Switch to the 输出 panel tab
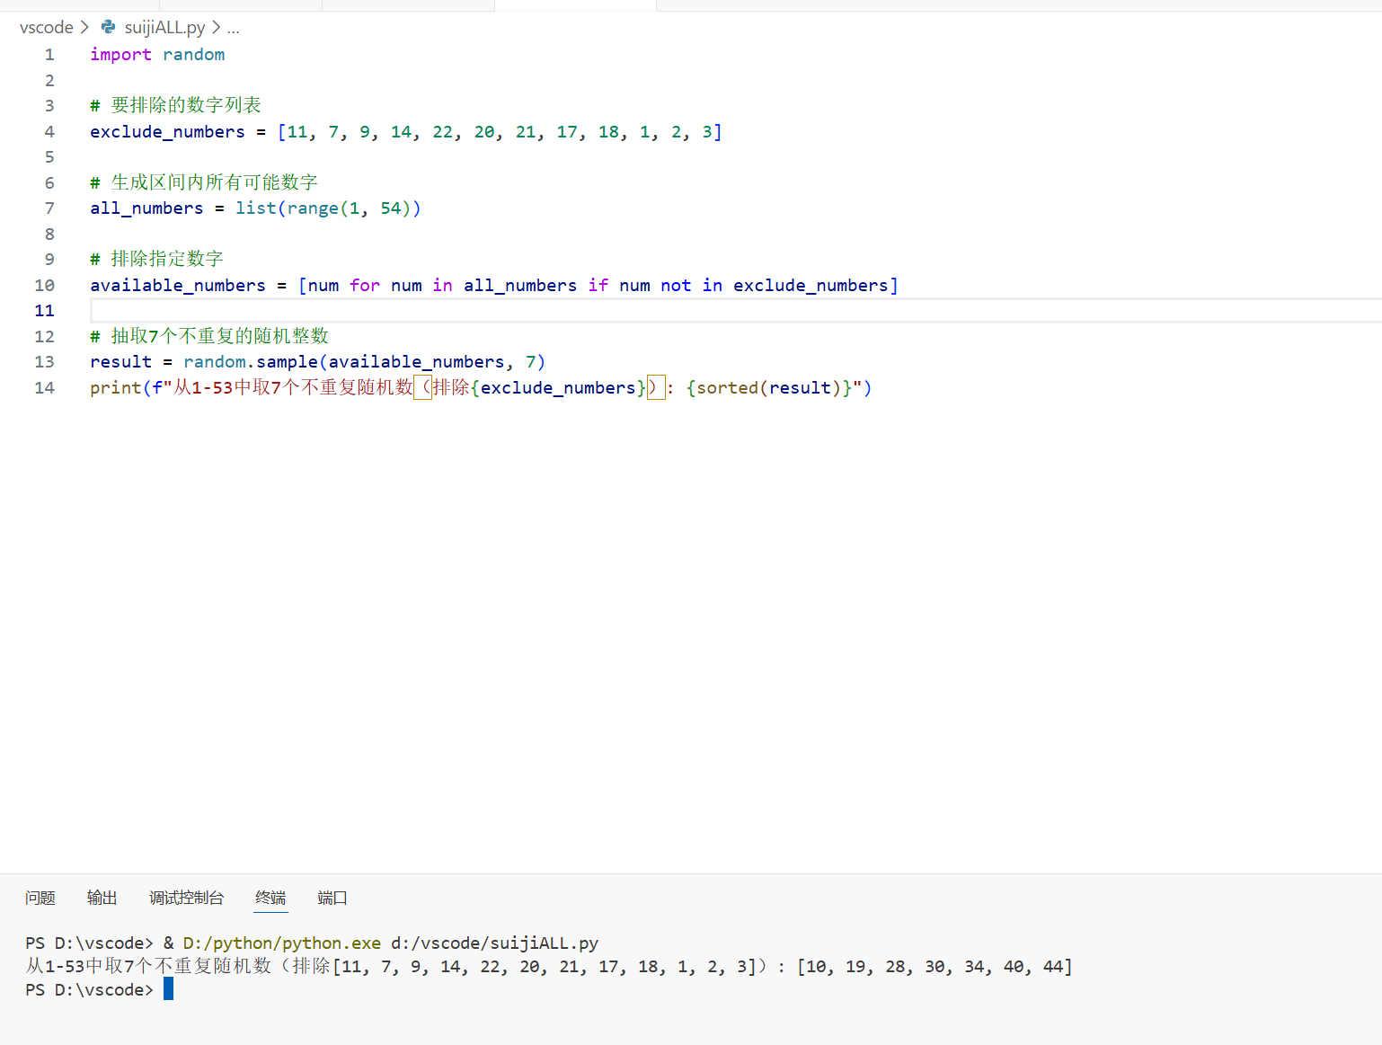 point(102,898)
